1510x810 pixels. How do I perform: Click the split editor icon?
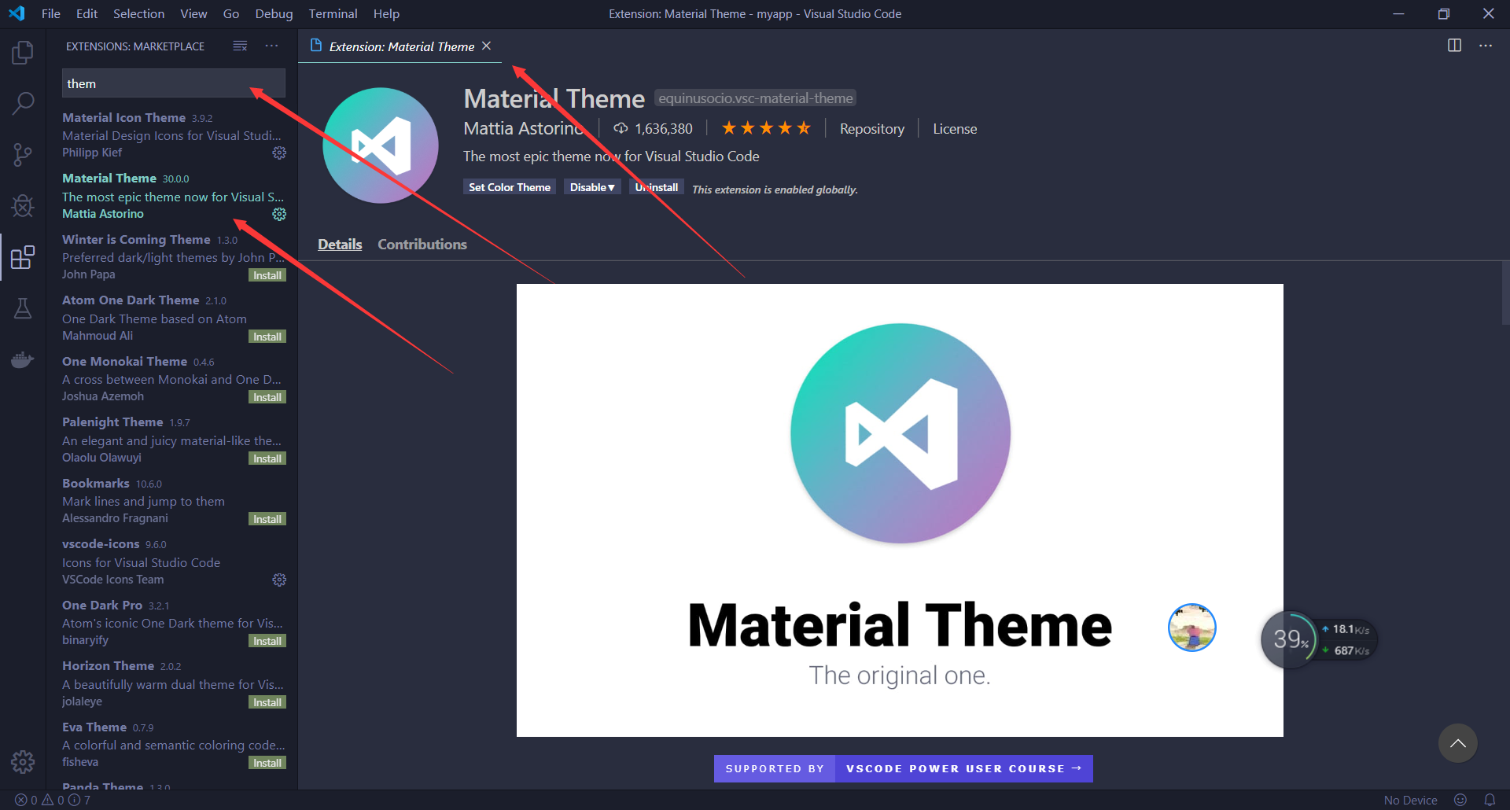[x=1454, y=46]
